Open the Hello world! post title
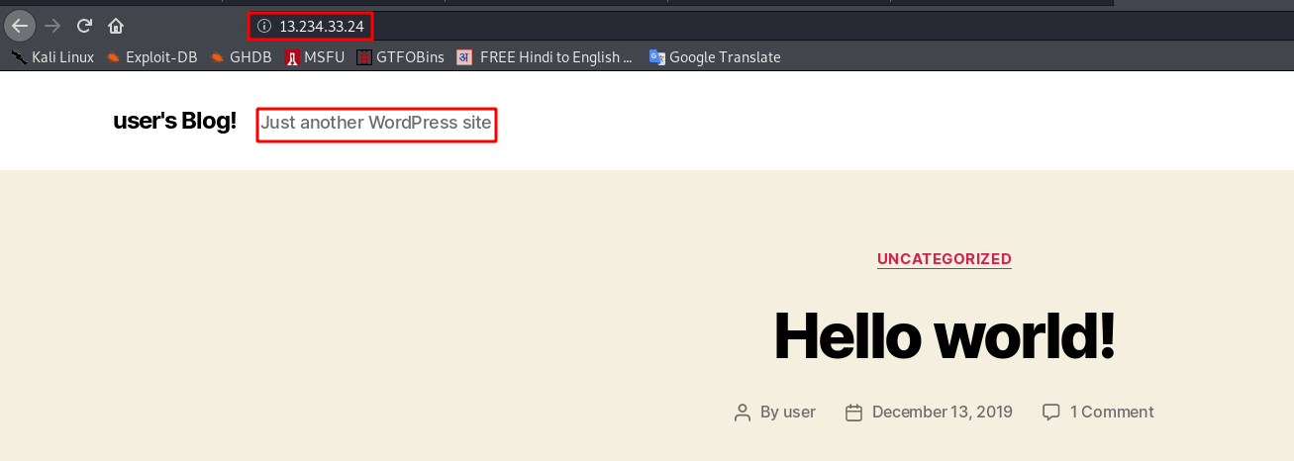The height and width of the screenshot is (461, 1294). pyautogui.click(x=945, y=335)
